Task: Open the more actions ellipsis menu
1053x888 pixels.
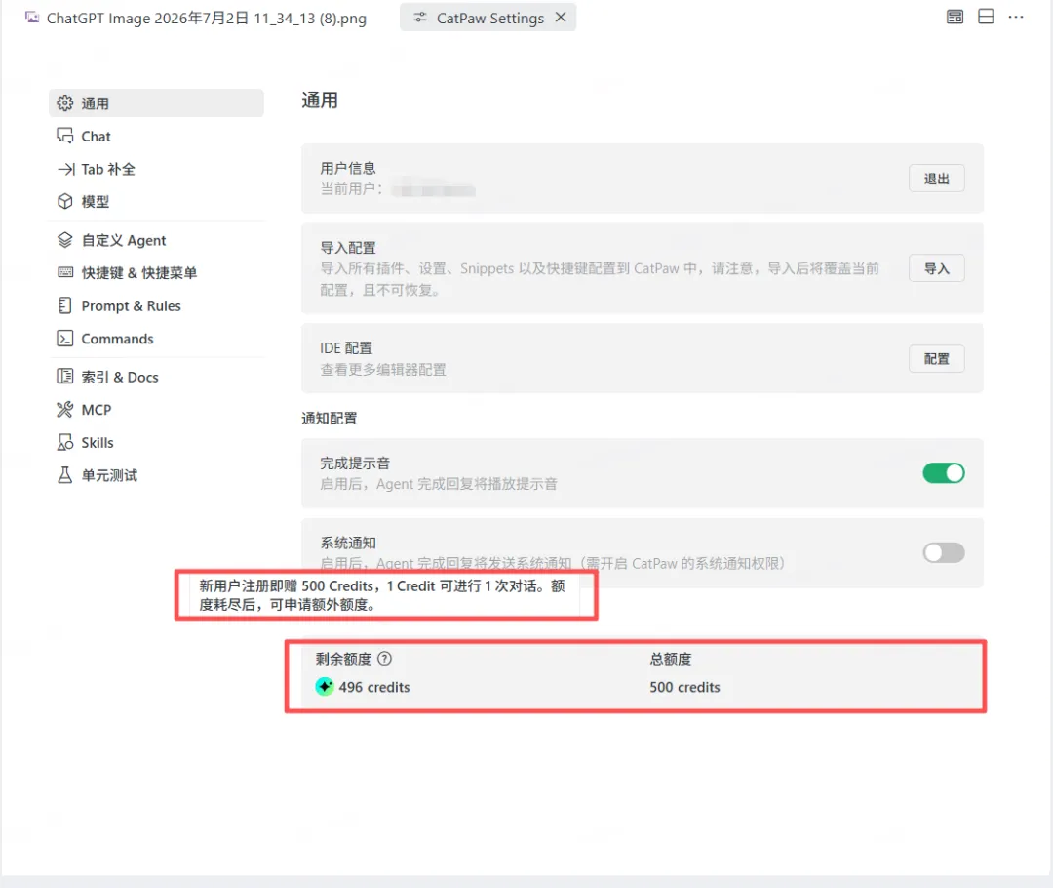Action: click(x=1015, y=17)
